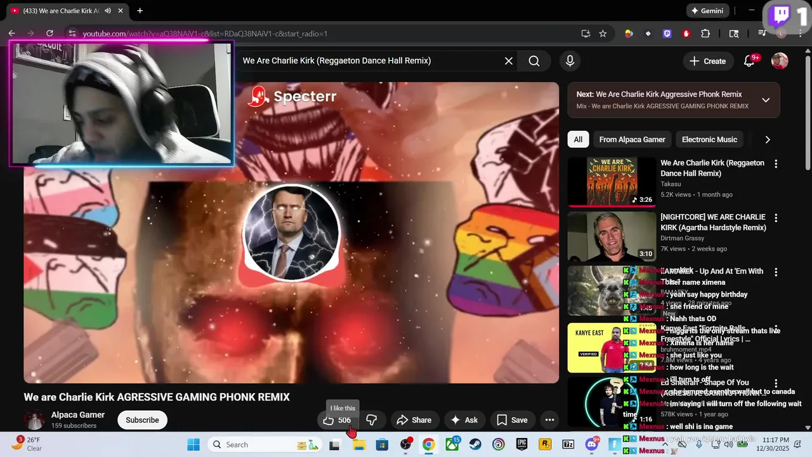Reload the page in Chrome
This screenshot has height=457, width=812.
[49, 34]
